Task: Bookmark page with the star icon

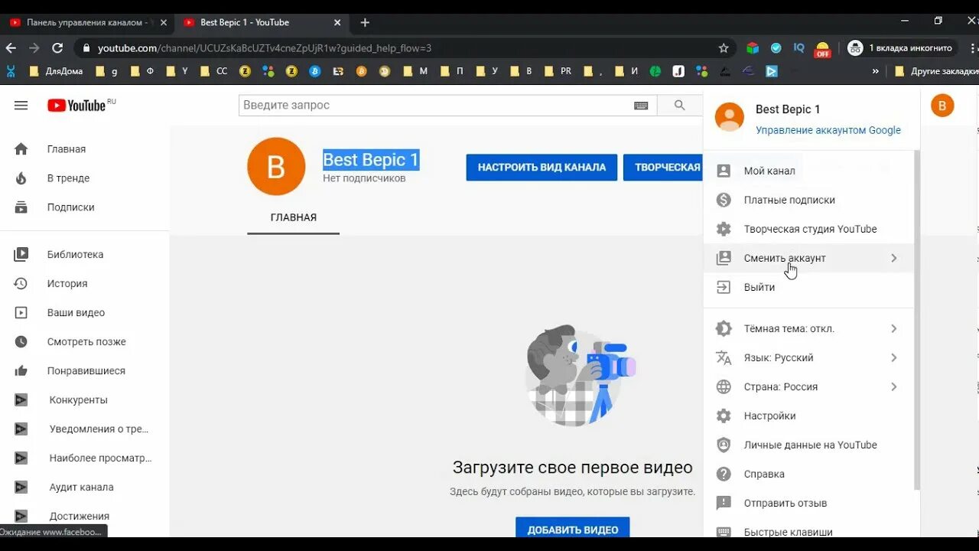Action: point(724,47)
